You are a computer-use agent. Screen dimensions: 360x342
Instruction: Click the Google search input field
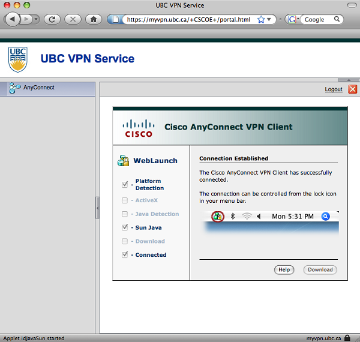coord(317,19)
